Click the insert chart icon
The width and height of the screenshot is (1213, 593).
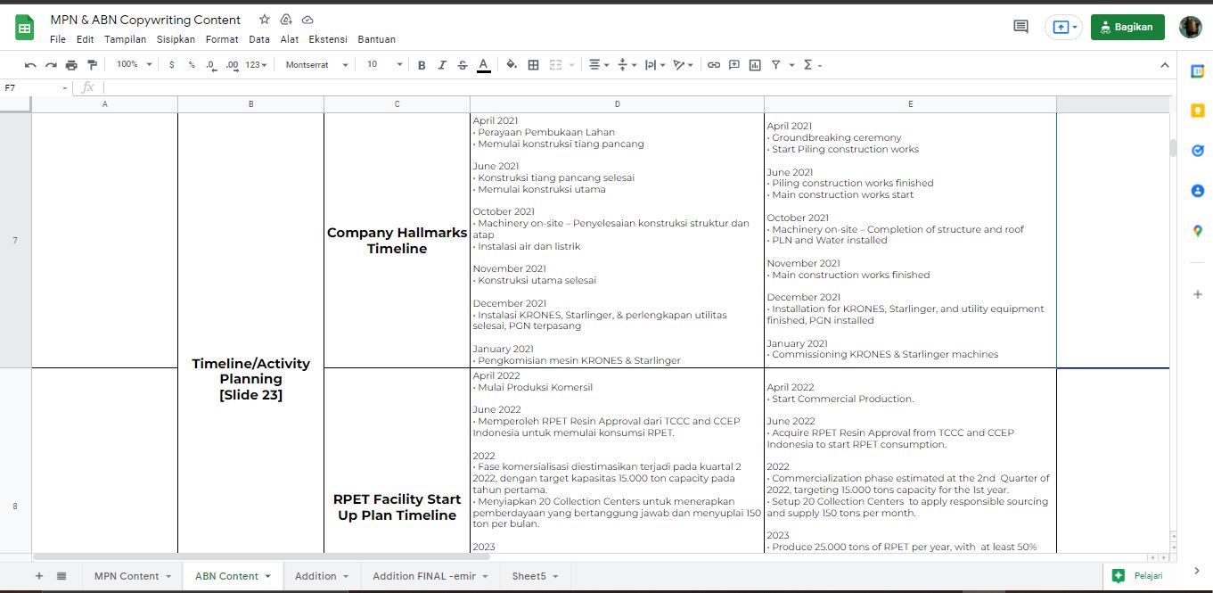click(755, 65)
